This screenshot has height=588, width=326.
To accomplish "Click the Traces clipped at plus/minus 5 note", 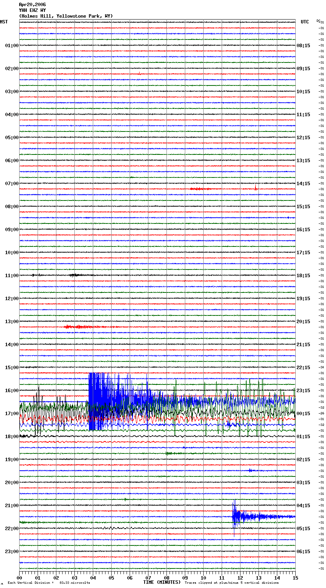I will coord(232,583).
